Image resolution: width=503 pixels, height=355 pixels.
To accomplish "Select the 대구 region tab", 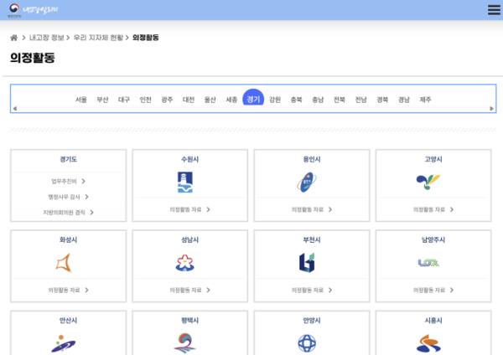I will 124,100.
